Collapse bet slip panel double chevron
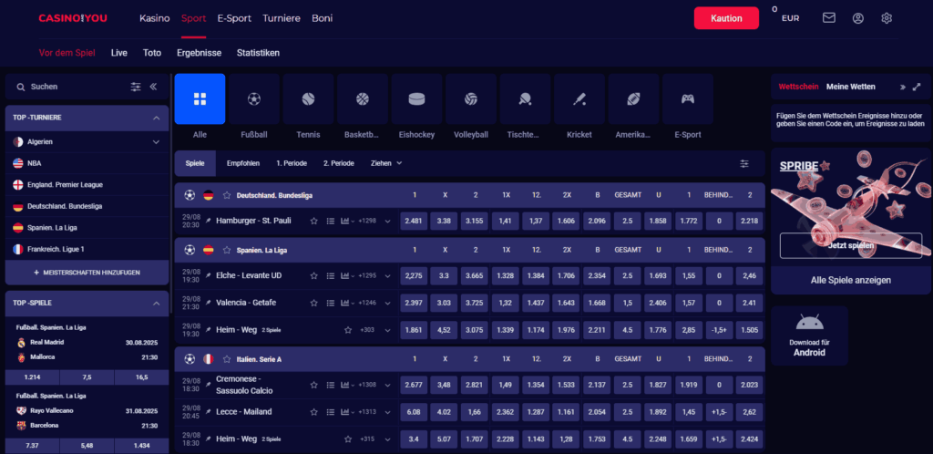Screen dimensions: 933x454 click(x=903, y=87)
